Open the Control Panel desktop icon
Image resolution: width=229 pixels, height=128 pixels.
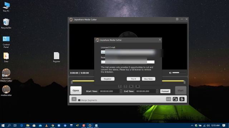[6, 42]
